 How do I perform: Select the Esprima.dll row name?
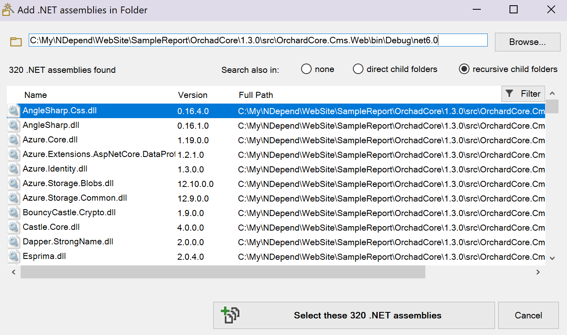[x=45, y=256]
